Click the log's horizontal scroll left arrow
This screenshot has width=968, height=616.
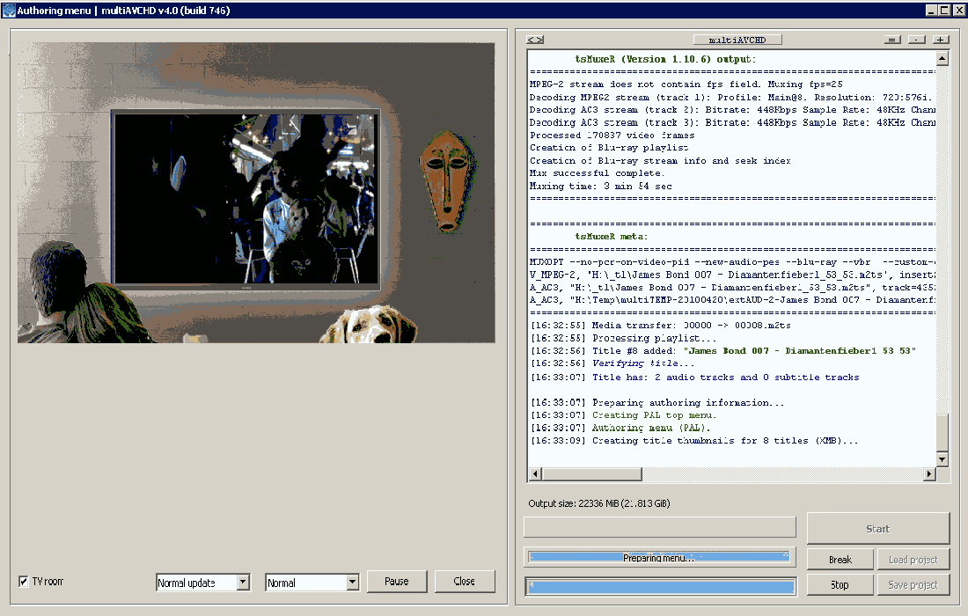pos(535,474)
